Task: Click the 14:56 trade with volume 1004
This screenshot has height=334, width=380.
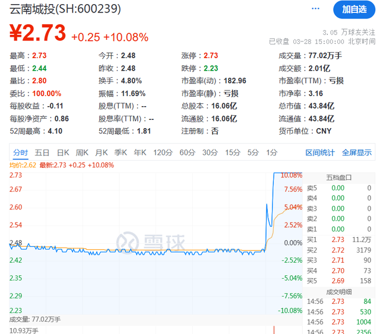Action: coord(339,322)
